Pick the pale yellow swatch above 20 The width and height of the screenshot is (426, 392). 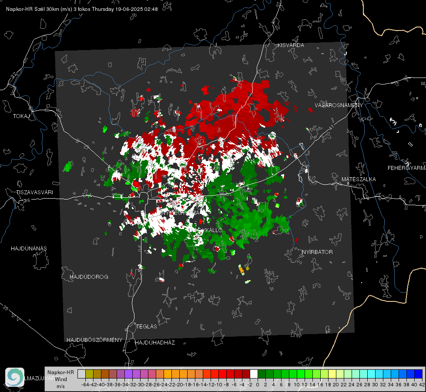pyautogui.click(x=332, y=374)
